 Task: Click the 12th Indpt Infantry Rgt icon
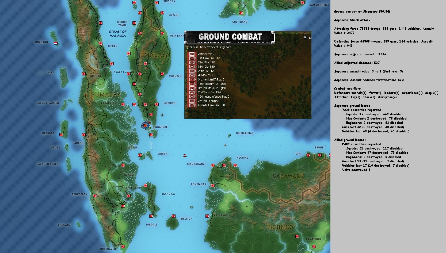click(x=192, y=97)
